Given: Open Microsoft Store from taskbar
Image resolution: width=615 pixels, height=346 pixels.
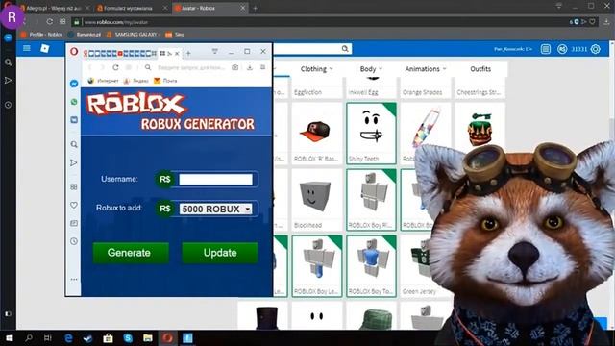Looking at the screenshot, I should click(x=108, y=337).
